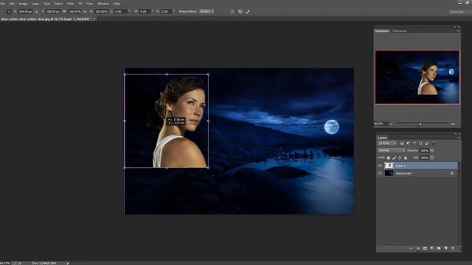Open the Normal blend mode dropdown

[x=392, y=150]
